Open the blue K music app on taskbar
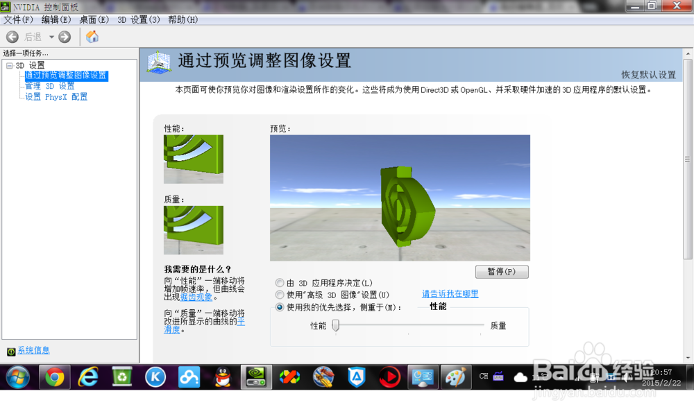Viewport: 694px width, 416px height. [155, 378]
